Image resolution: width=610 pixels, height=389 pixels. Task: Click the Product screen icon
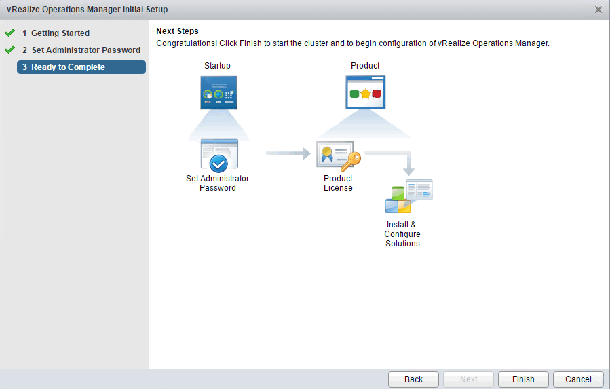[365, 92]
